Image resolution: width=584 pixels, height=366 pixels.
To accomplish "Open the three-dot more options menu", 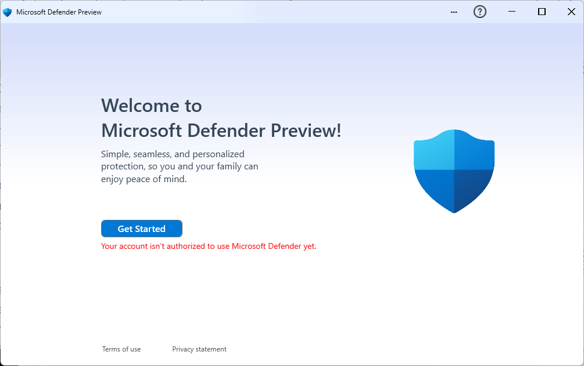I will tap(454, 12).
